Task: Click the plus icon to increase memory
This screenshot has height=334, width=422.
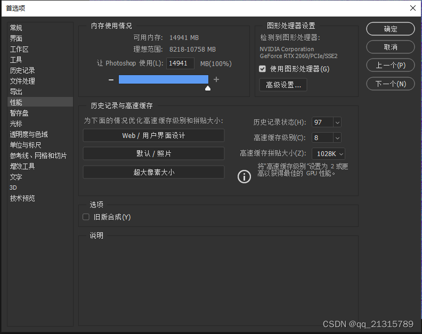Action: pos(216,79)
